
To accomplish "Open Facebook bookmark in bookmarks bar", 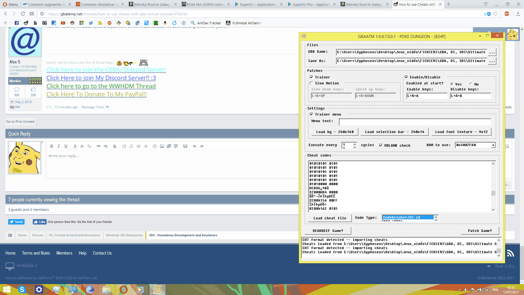I will pyautogui.click(x=17, y=23).
